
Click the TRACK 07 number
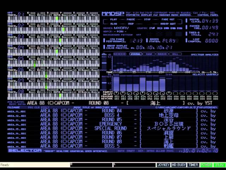(21, 80)
